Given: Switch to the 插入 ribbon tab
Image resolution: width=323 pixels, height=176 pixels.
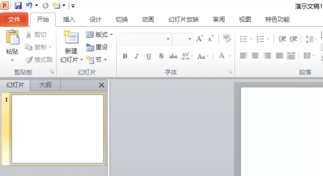Looking at the screenshot, I should (69, 19).
